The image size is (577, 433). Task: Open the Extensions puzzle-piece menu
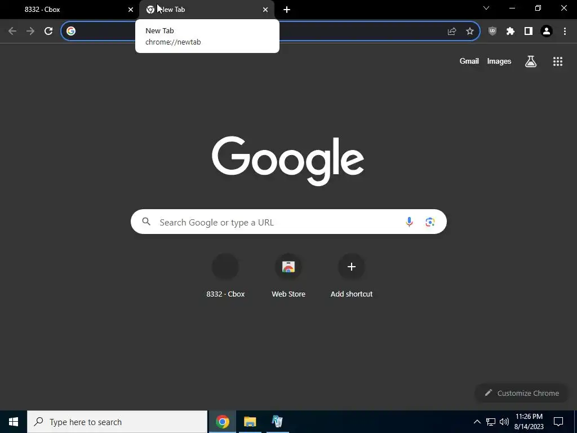(511, 32)
